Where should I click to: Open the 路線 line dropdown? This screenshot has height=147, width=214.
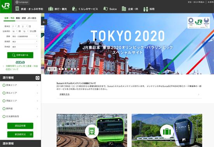[x=25, y=36]
